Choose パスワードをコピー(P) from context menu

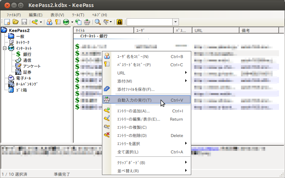tap(146, 65)
